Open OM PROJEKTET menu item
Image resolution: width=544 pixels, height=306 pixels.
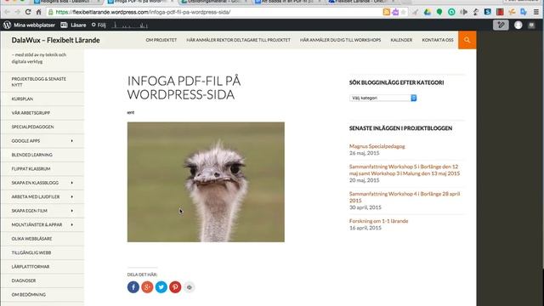pos(161,40)
